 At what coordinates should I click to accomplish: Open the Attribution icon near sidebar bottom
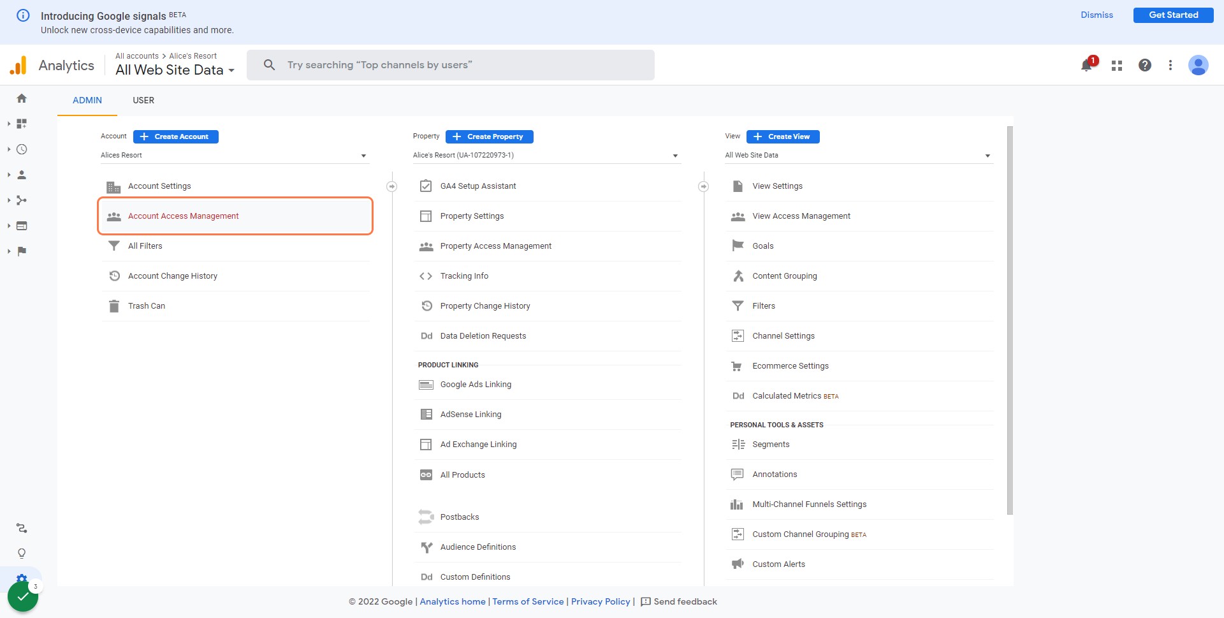[x=22, y=528]
